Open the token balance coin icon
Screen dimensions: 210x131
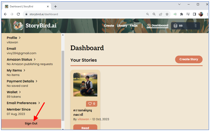click(175, 26)
